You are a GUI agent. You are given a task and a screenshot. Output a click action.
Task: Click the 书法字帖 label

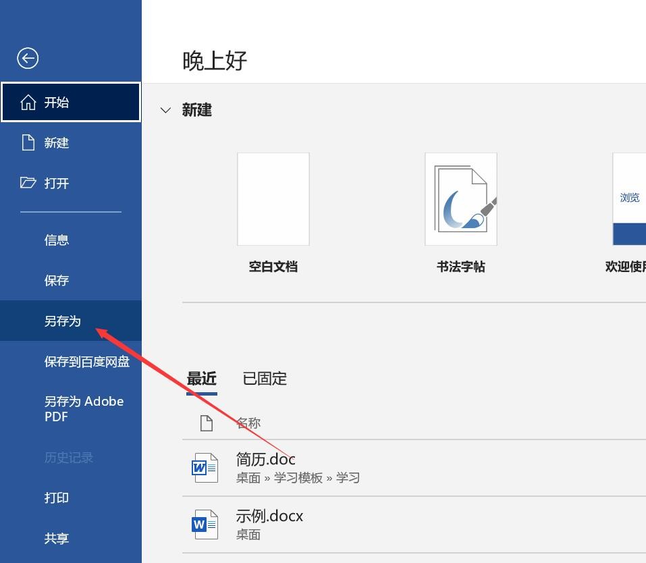point(461,267)
